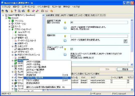
Task: Click the first purple arrows toolbar icon
Action: [x=33, y=11]
